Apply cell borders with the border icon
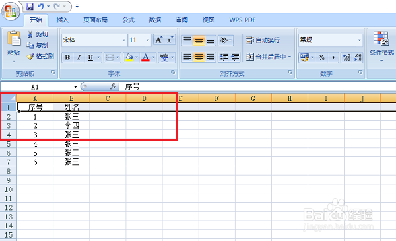The height and width of the screenshot is (241, 396). click(110, 57)
